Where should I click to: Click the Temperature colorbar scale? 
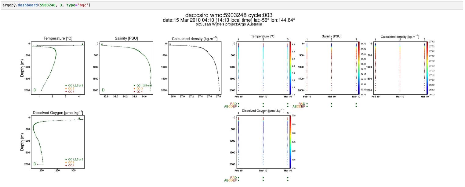pyautogui.click(x=291, y=68)
